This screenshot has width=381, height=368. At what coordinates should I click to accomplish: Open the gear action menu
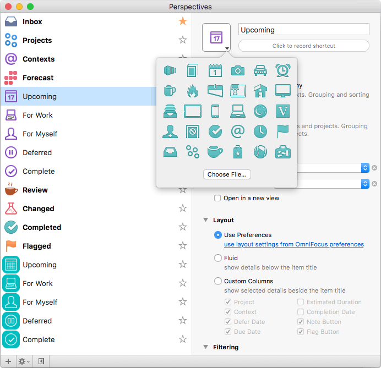(24, 361)
